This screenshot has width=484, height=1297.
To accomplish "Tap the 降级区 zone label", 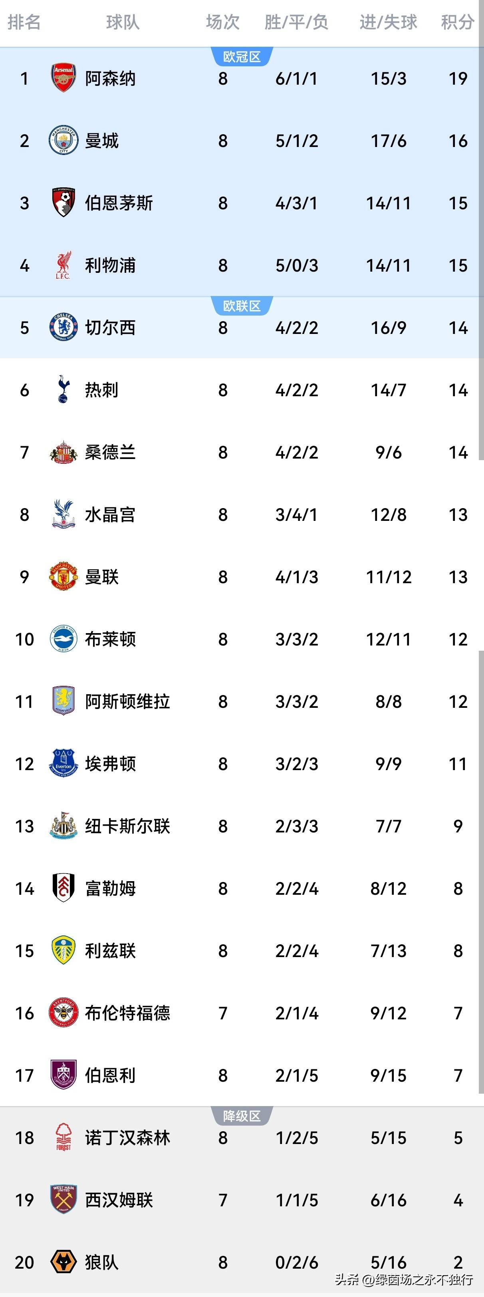I will pyautogui.click(x=242, y=1116).
